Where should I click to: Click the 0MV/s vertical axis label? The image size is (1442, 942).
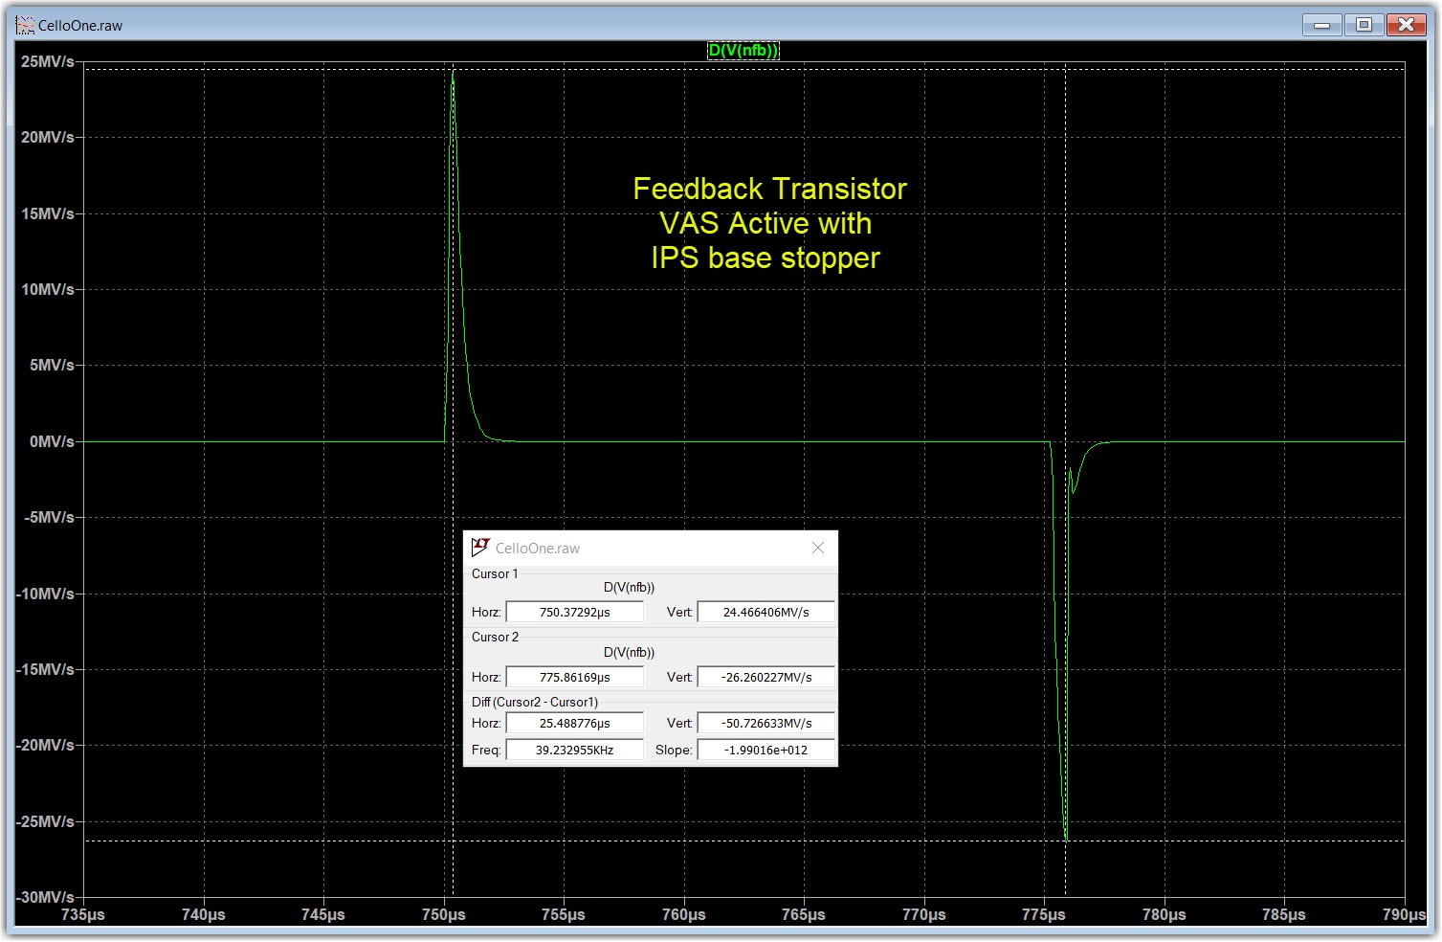pos(52,441)
